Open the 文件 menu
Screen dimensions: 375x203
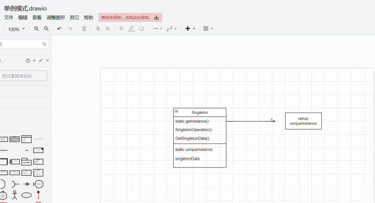click(9, 17)
